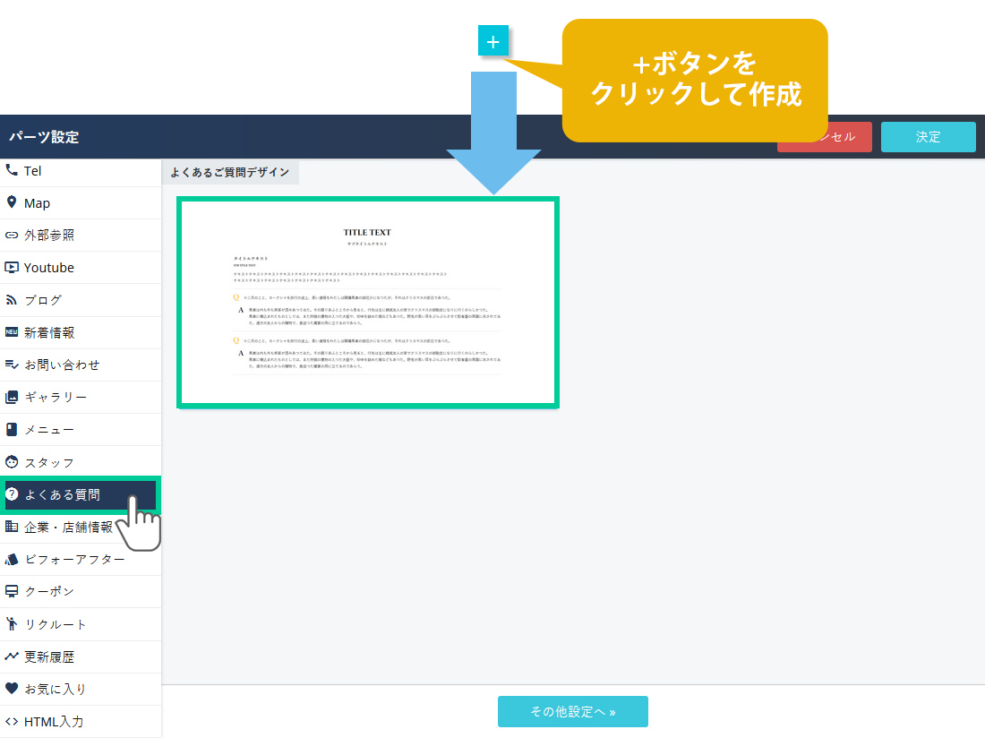This screenshot has width=985, height=738.
Task: Open the お問い合わせ menu item
Action: (62, 365)
